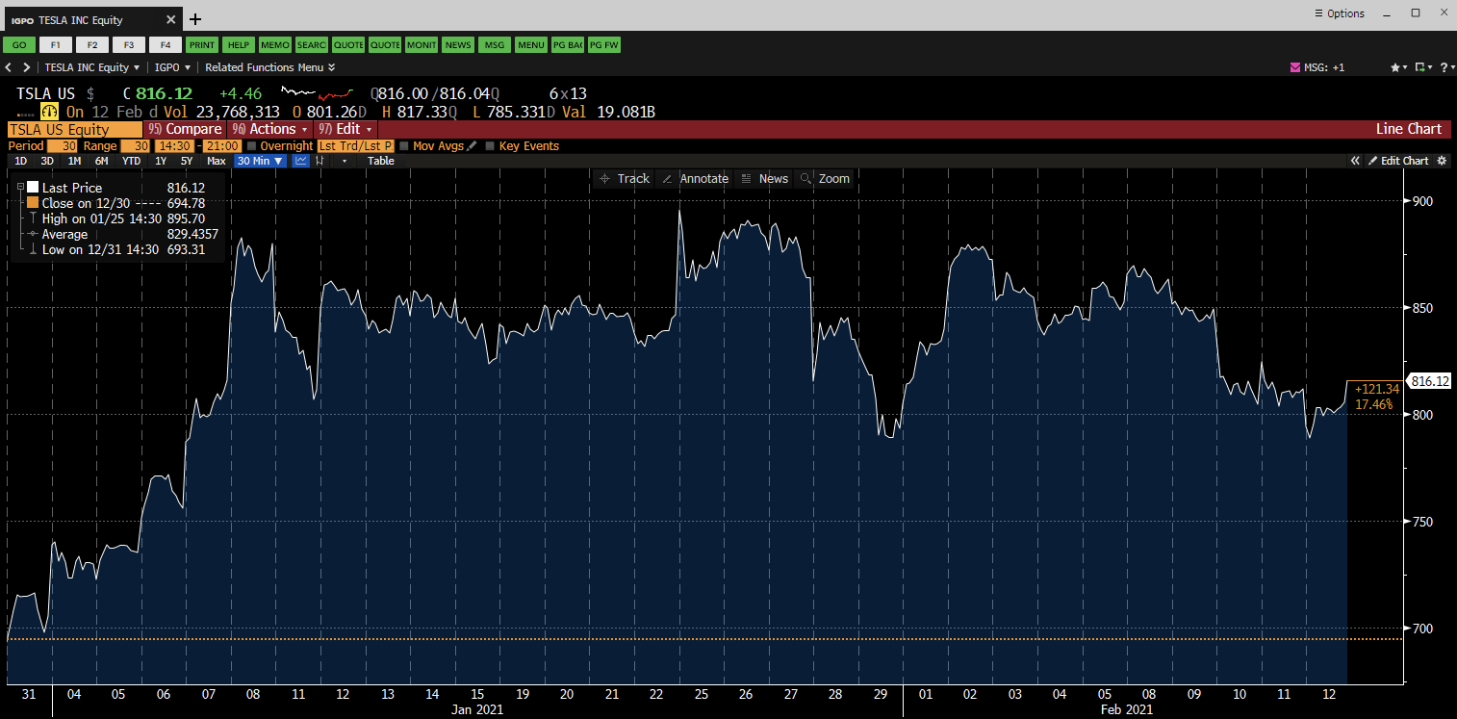Click the orange Close on 12/30 swatch

click(33, 203)
